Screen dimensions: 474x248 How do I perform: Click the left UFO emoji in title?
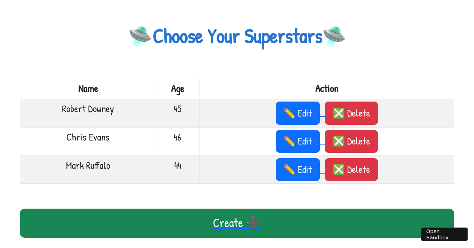[140, 36]
